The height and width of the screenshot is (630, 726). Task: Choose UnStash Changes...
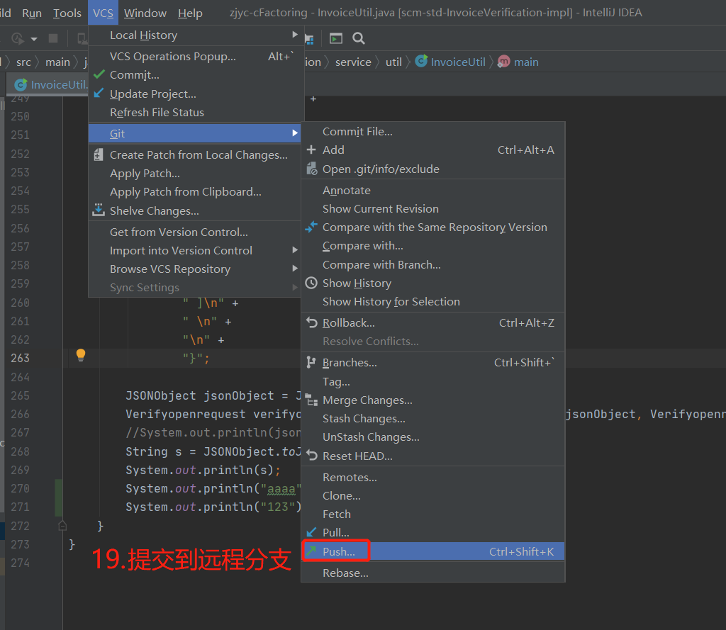[x=433, y=437]
